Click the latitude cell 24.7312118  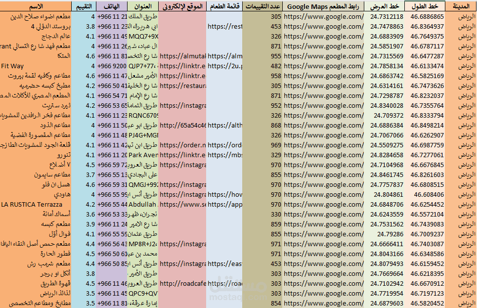[x=385, y=17]
